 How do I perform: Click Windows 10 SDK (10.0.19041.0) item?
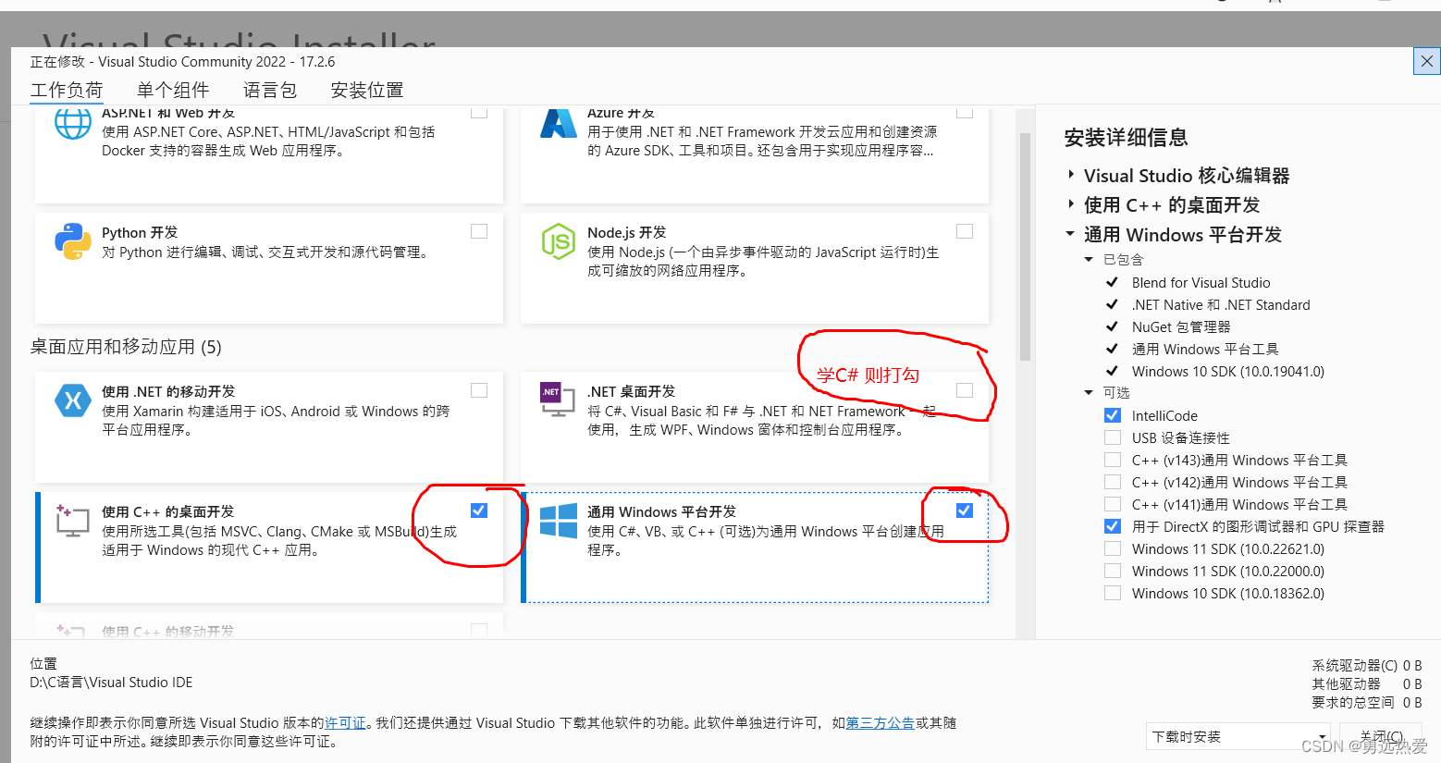coord(1228,371)
